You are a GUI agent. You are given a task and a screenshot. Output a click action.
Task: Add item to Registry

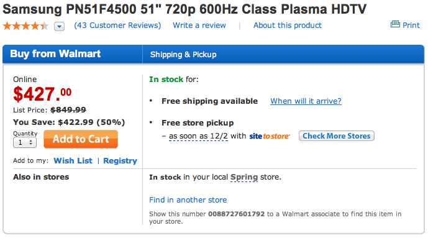pos(120,161)
